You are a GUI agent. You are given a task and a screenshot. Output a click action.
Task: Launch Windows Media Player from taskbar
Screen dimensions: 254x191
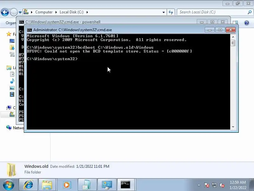click(x=67, y=185)
